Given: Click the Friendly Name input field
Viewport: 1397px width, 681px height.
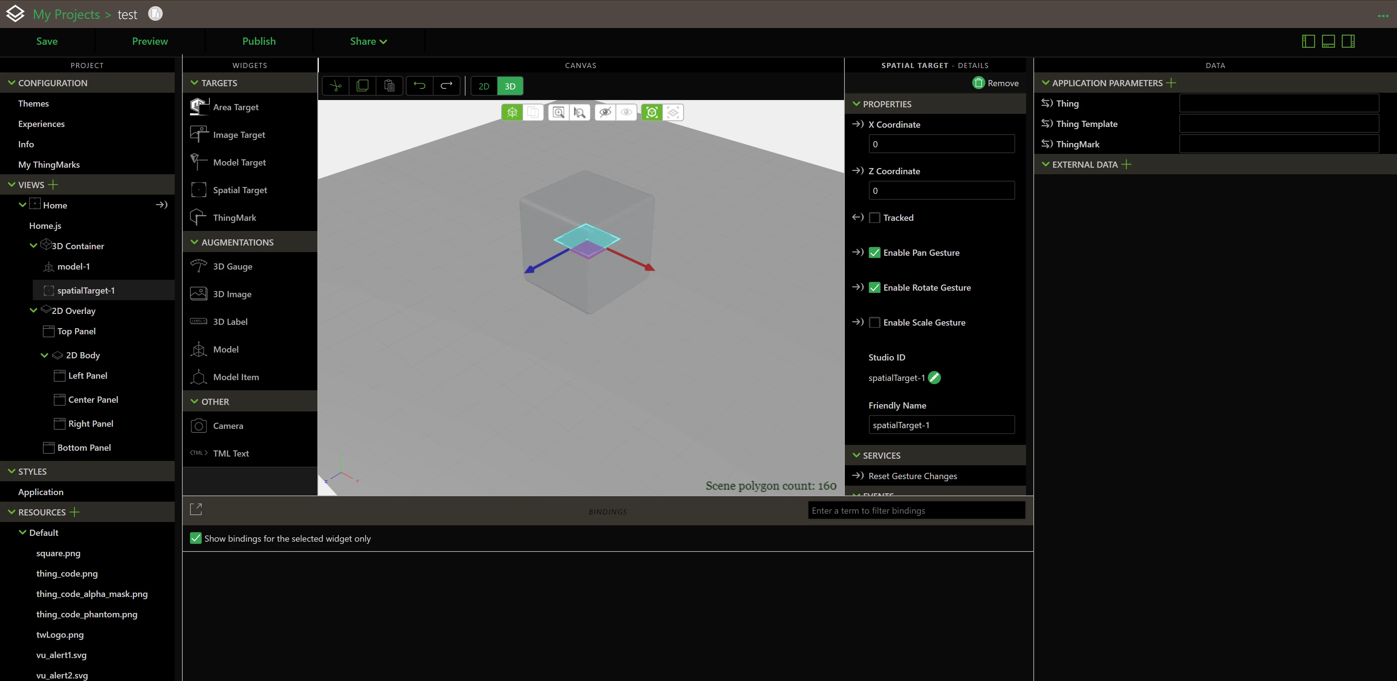Looking at the screenshot, I should click(x=941, y=425).
